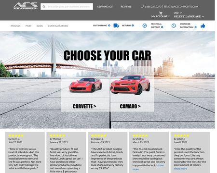Click the Fast Shipping info plus icon

[109, 25]
